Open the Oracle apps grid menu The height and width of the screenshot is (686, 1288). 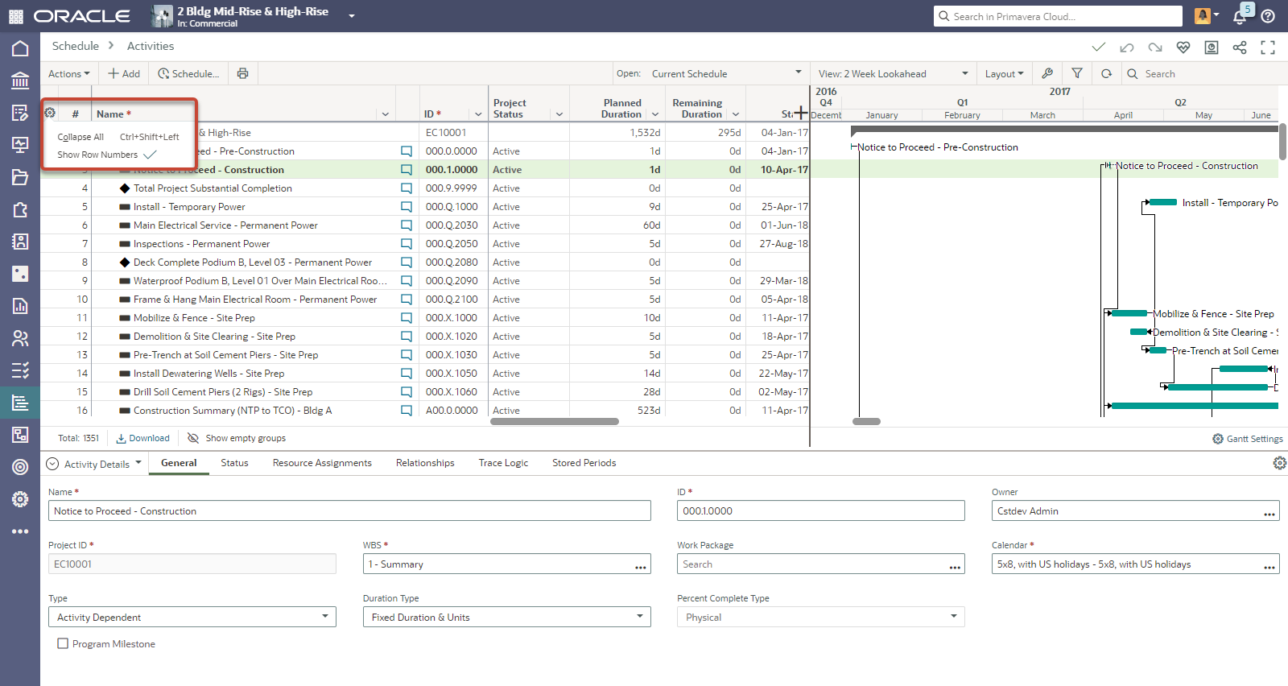pyautogui.click(x=16, y=16)
